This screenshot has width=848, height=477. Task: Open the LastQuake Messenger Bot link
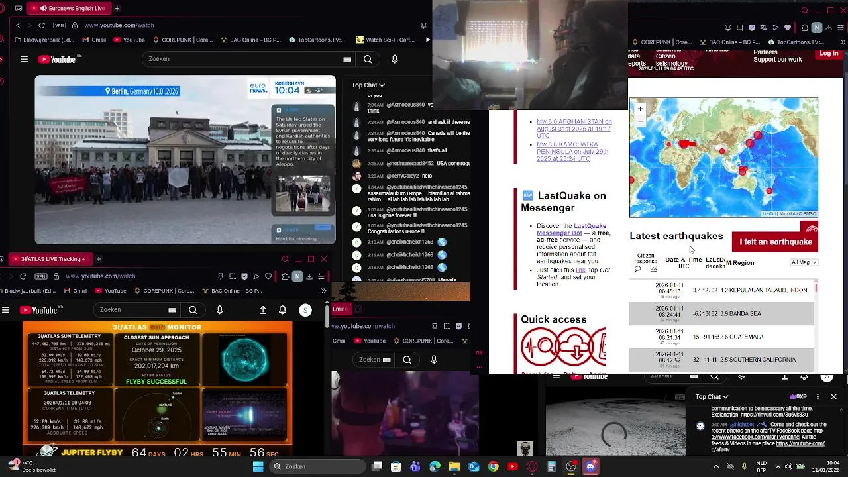click(570, 229)
